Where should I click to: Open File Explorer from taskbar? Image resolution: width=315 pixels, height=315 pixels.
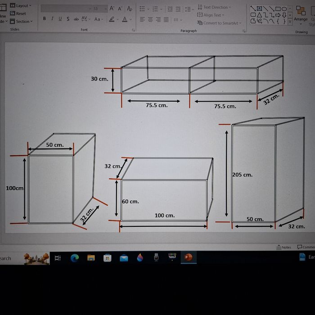coord(91,257)
